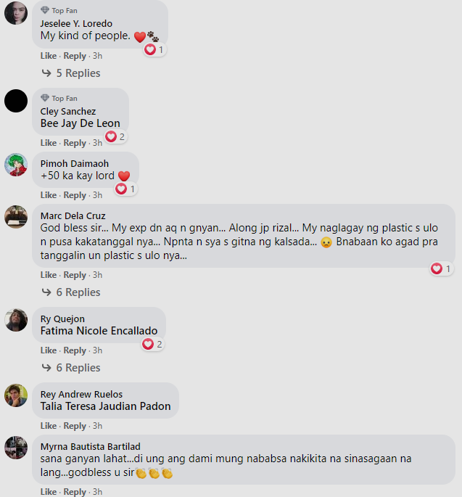Like Rey Andrew Ruelos's comment
This screenshot has height=497, width=462.
[49, 426]
